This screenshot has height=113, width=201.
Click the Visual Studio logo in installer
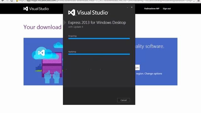pyautogui.click(x=88, y=13)
